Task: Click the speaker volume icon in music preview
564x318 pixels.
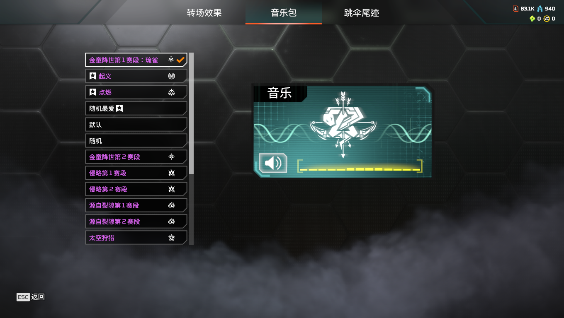Action: (273, 163)
